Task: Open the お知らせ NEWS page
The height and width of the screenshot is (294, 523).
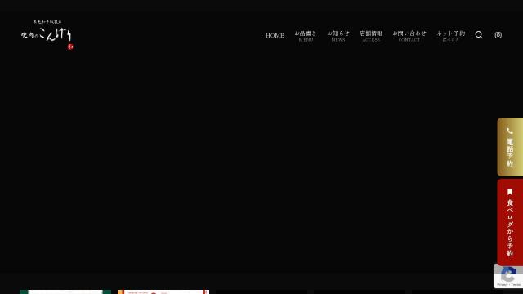Action: coord(338,36)
